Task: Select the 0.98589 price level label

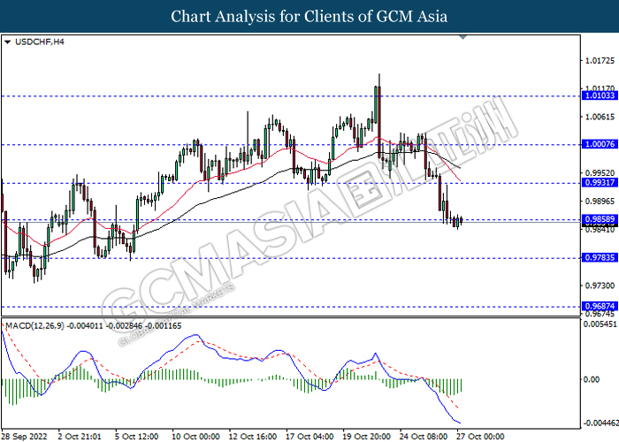Action: [600, 219]
